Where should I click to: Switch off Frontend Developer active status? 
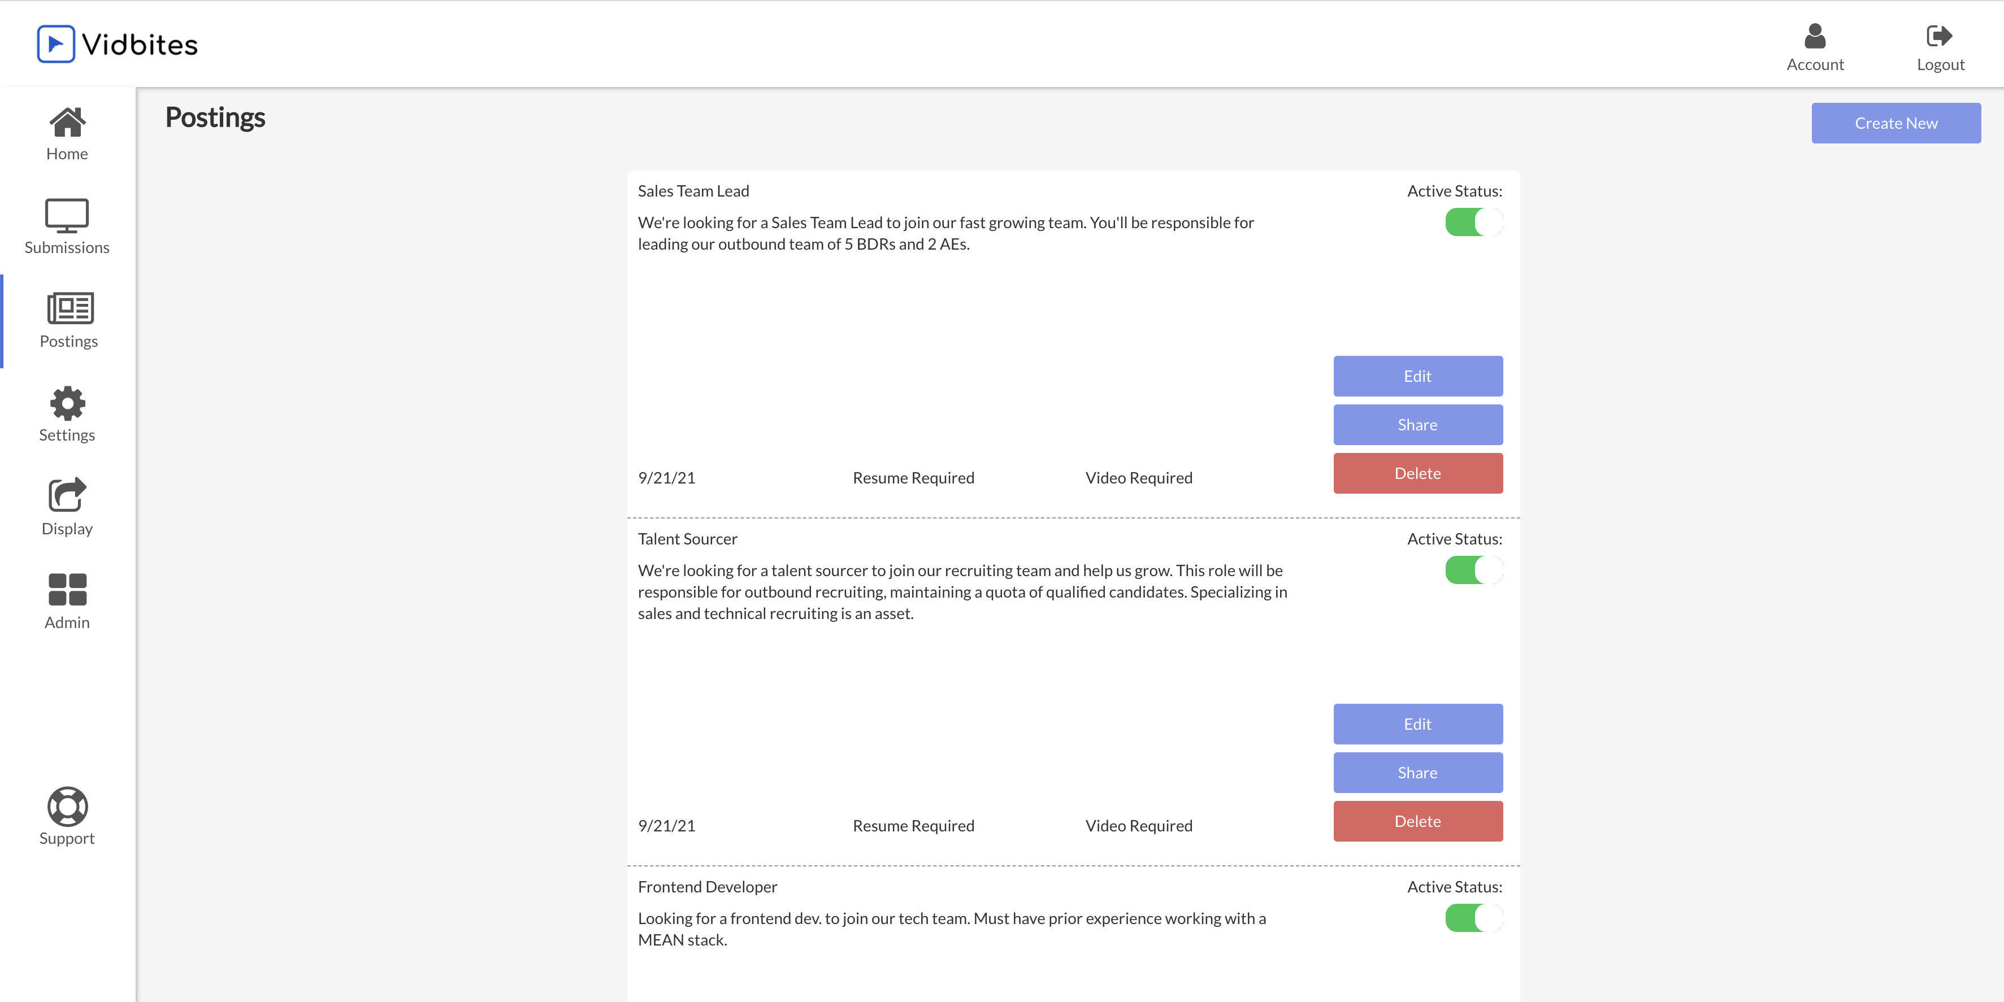coord(1473,918)
